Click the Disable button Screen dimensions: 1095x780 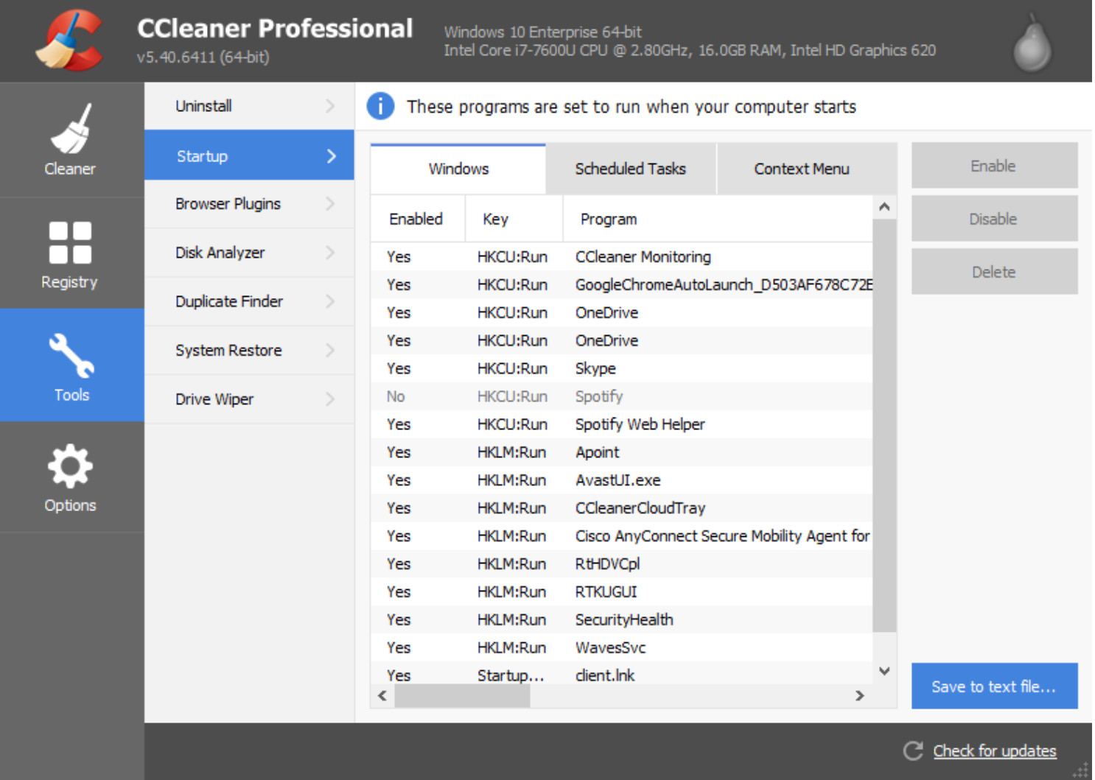(994, 219)
